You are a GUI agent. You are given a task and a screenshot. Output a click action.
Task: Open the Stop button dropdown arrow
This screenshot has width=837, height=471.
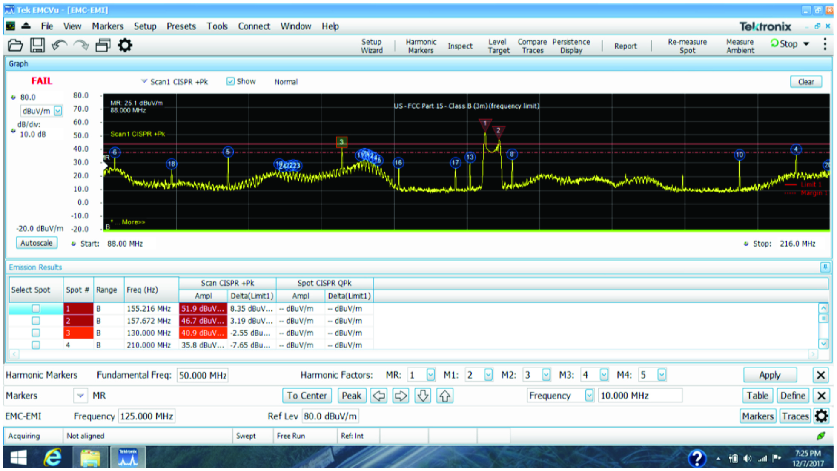coord(806,44)
